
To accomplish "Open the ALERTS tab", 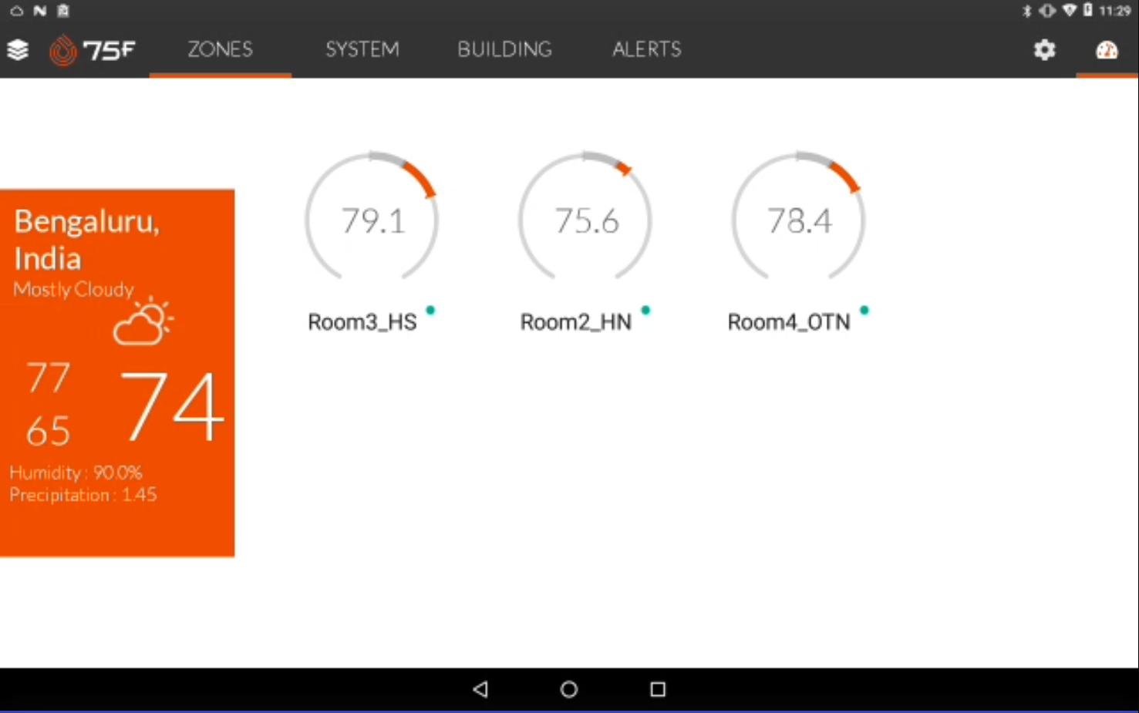I will point(647,49).
